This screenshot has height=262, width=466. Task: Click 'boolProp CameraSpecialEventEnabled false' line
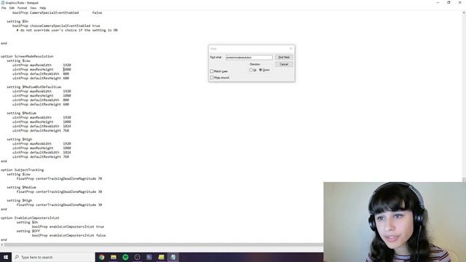coord(57,13)
